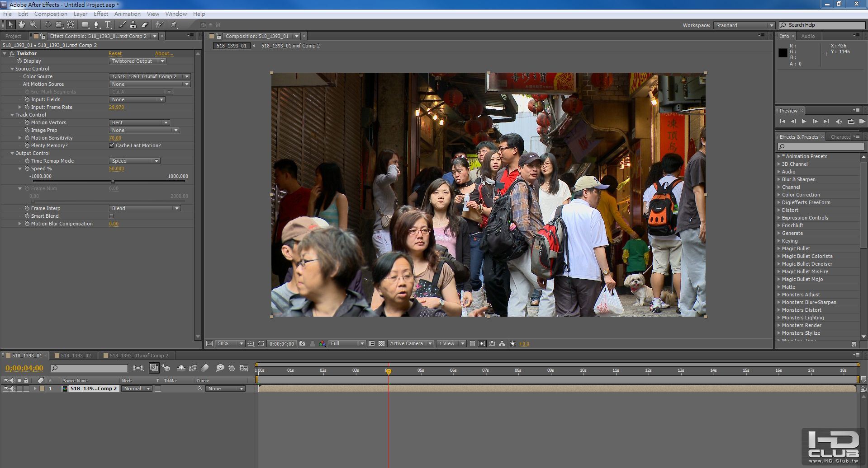The width and height of the screenshot is (868, 468).
Task: Hide layer 1 using the eye icon
Action: [6, 388]
